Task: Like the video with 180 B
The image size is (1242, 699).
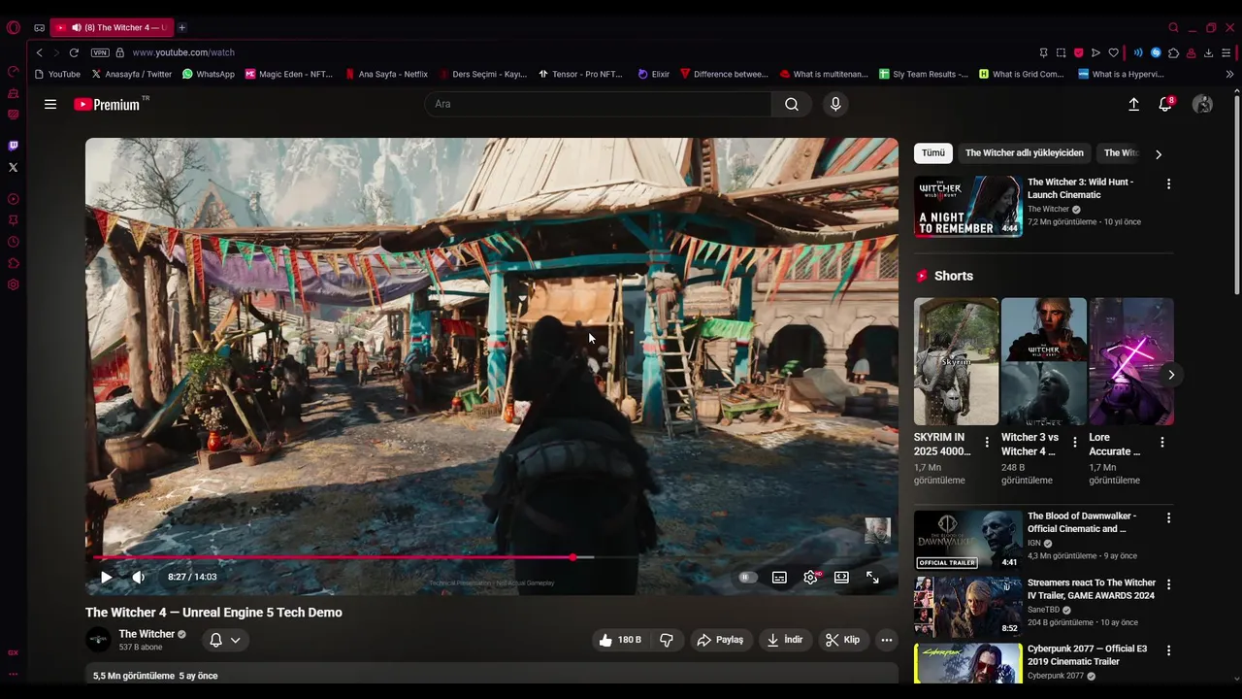Action: 619,640
